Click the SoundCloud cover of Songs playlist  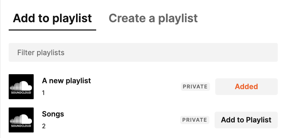[21, 120]
